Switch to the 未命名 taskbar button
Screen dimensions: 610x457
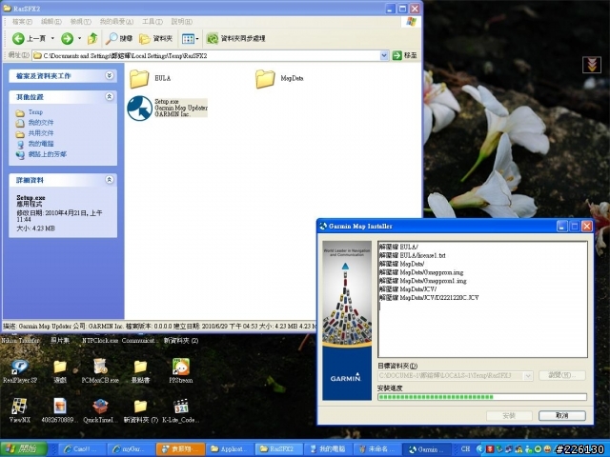click(377, 448)
